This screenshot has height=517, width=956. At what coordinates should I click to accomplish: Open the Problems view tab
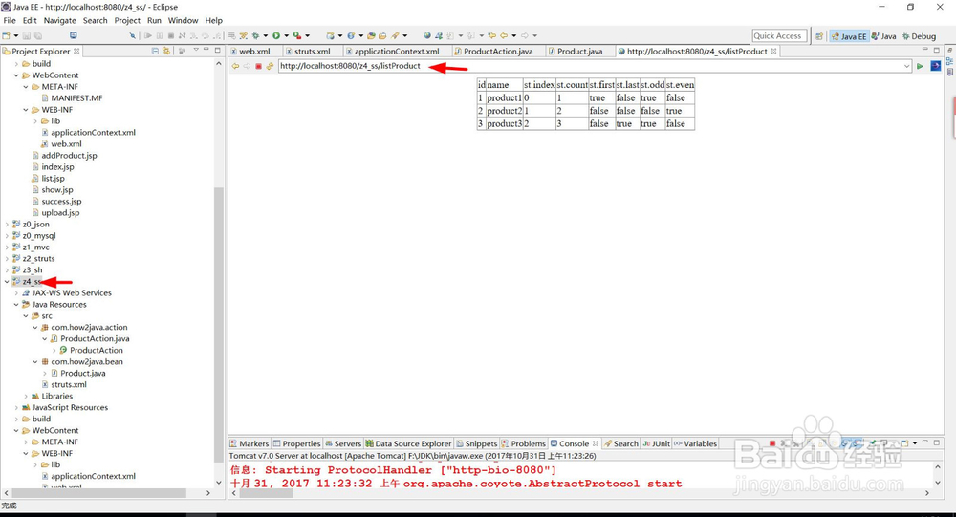click(523, 443)
